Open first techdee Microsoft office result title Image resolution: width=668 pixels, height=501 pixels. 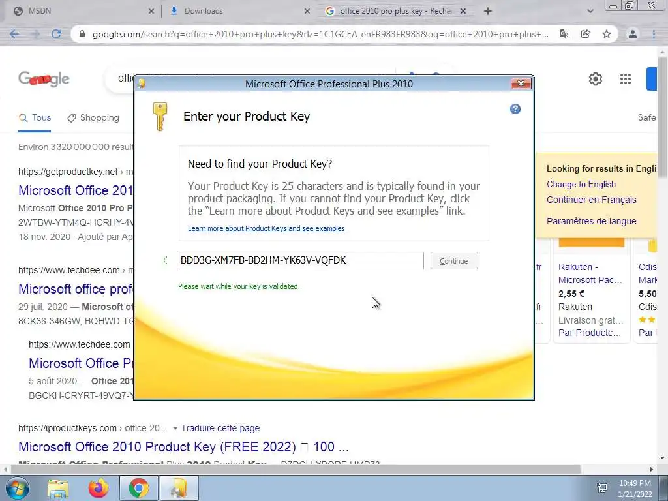pos(76,289)
